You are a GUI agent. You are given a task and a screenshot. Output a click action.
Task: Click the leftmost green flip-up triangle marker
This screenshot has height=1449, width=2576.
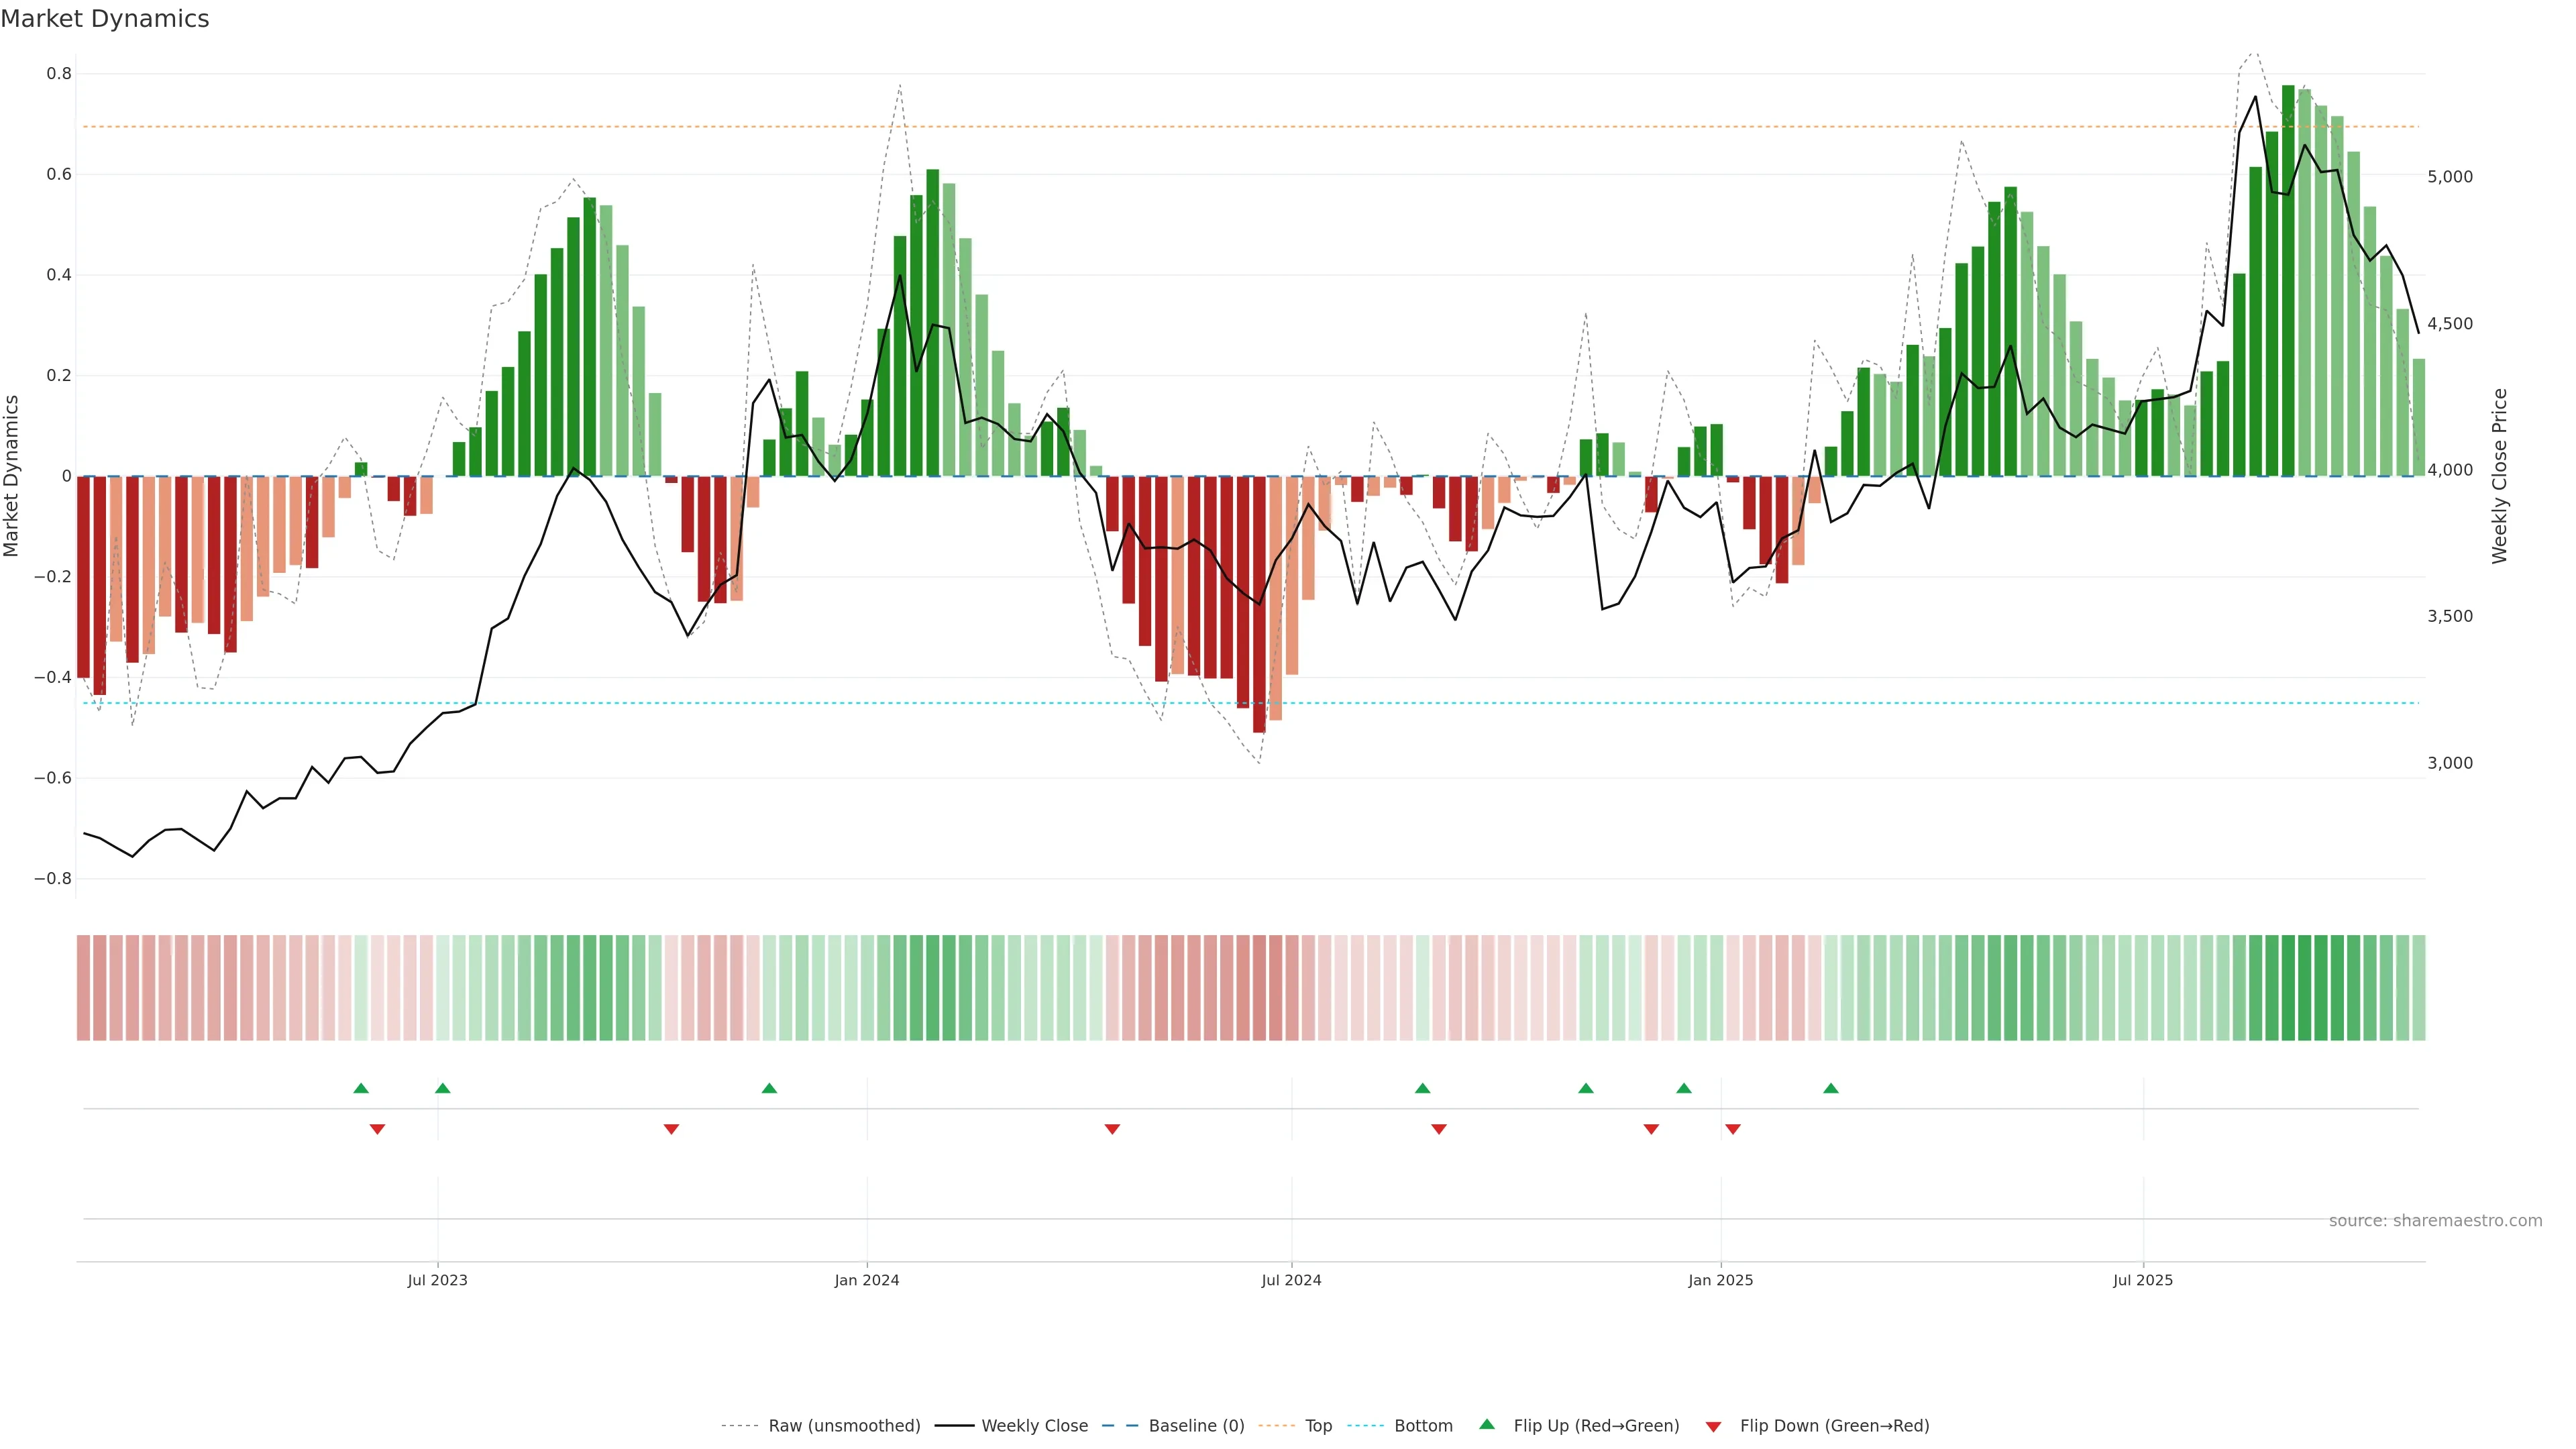[x=361, y=1088]
